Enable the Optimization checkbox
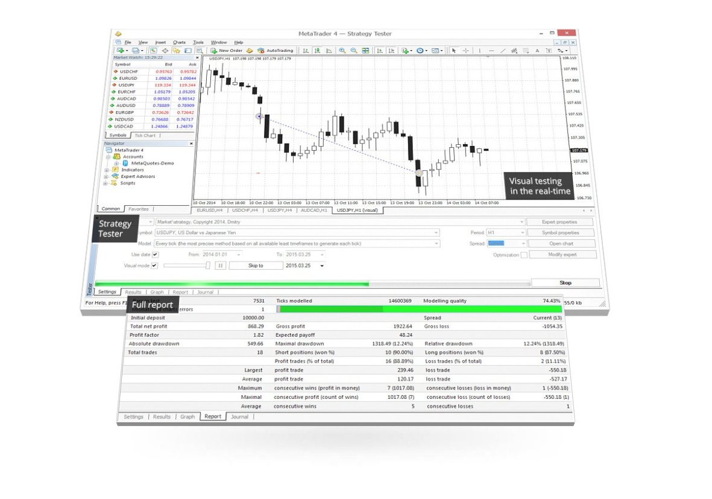 pos(524,255)
